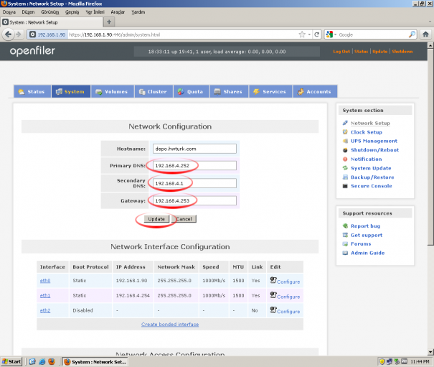Screen dimensions: 434x367
Task: Open the Düzen menu
Action: point(28,12)
